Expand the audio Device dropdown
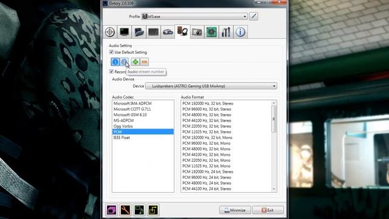Screen dimensions: 389x219 [211, 86]
